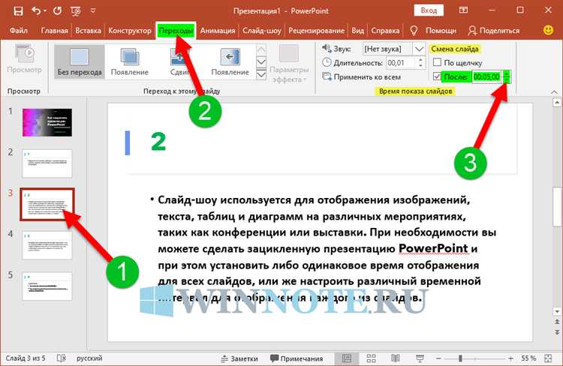The width and height of the screenshot is (563, 366).
Task: Click the русский language indicator
Action: 89,358
